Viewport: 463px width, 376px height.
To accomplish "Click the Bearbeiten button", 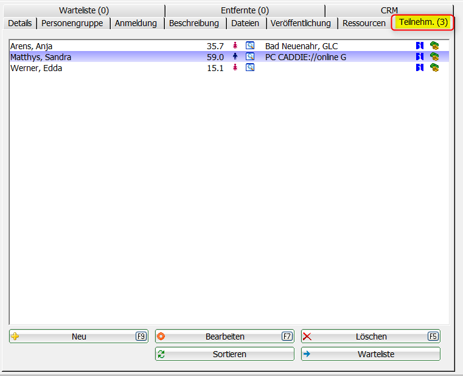I will [225, 337].
